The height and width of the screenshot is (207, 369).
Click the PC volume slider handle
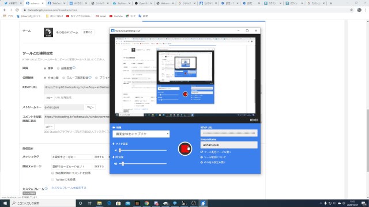123,163
